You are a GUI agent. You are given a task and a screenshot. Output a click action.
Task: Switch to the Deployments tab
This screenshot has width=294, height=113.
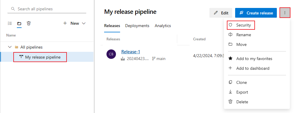point(137,26)
